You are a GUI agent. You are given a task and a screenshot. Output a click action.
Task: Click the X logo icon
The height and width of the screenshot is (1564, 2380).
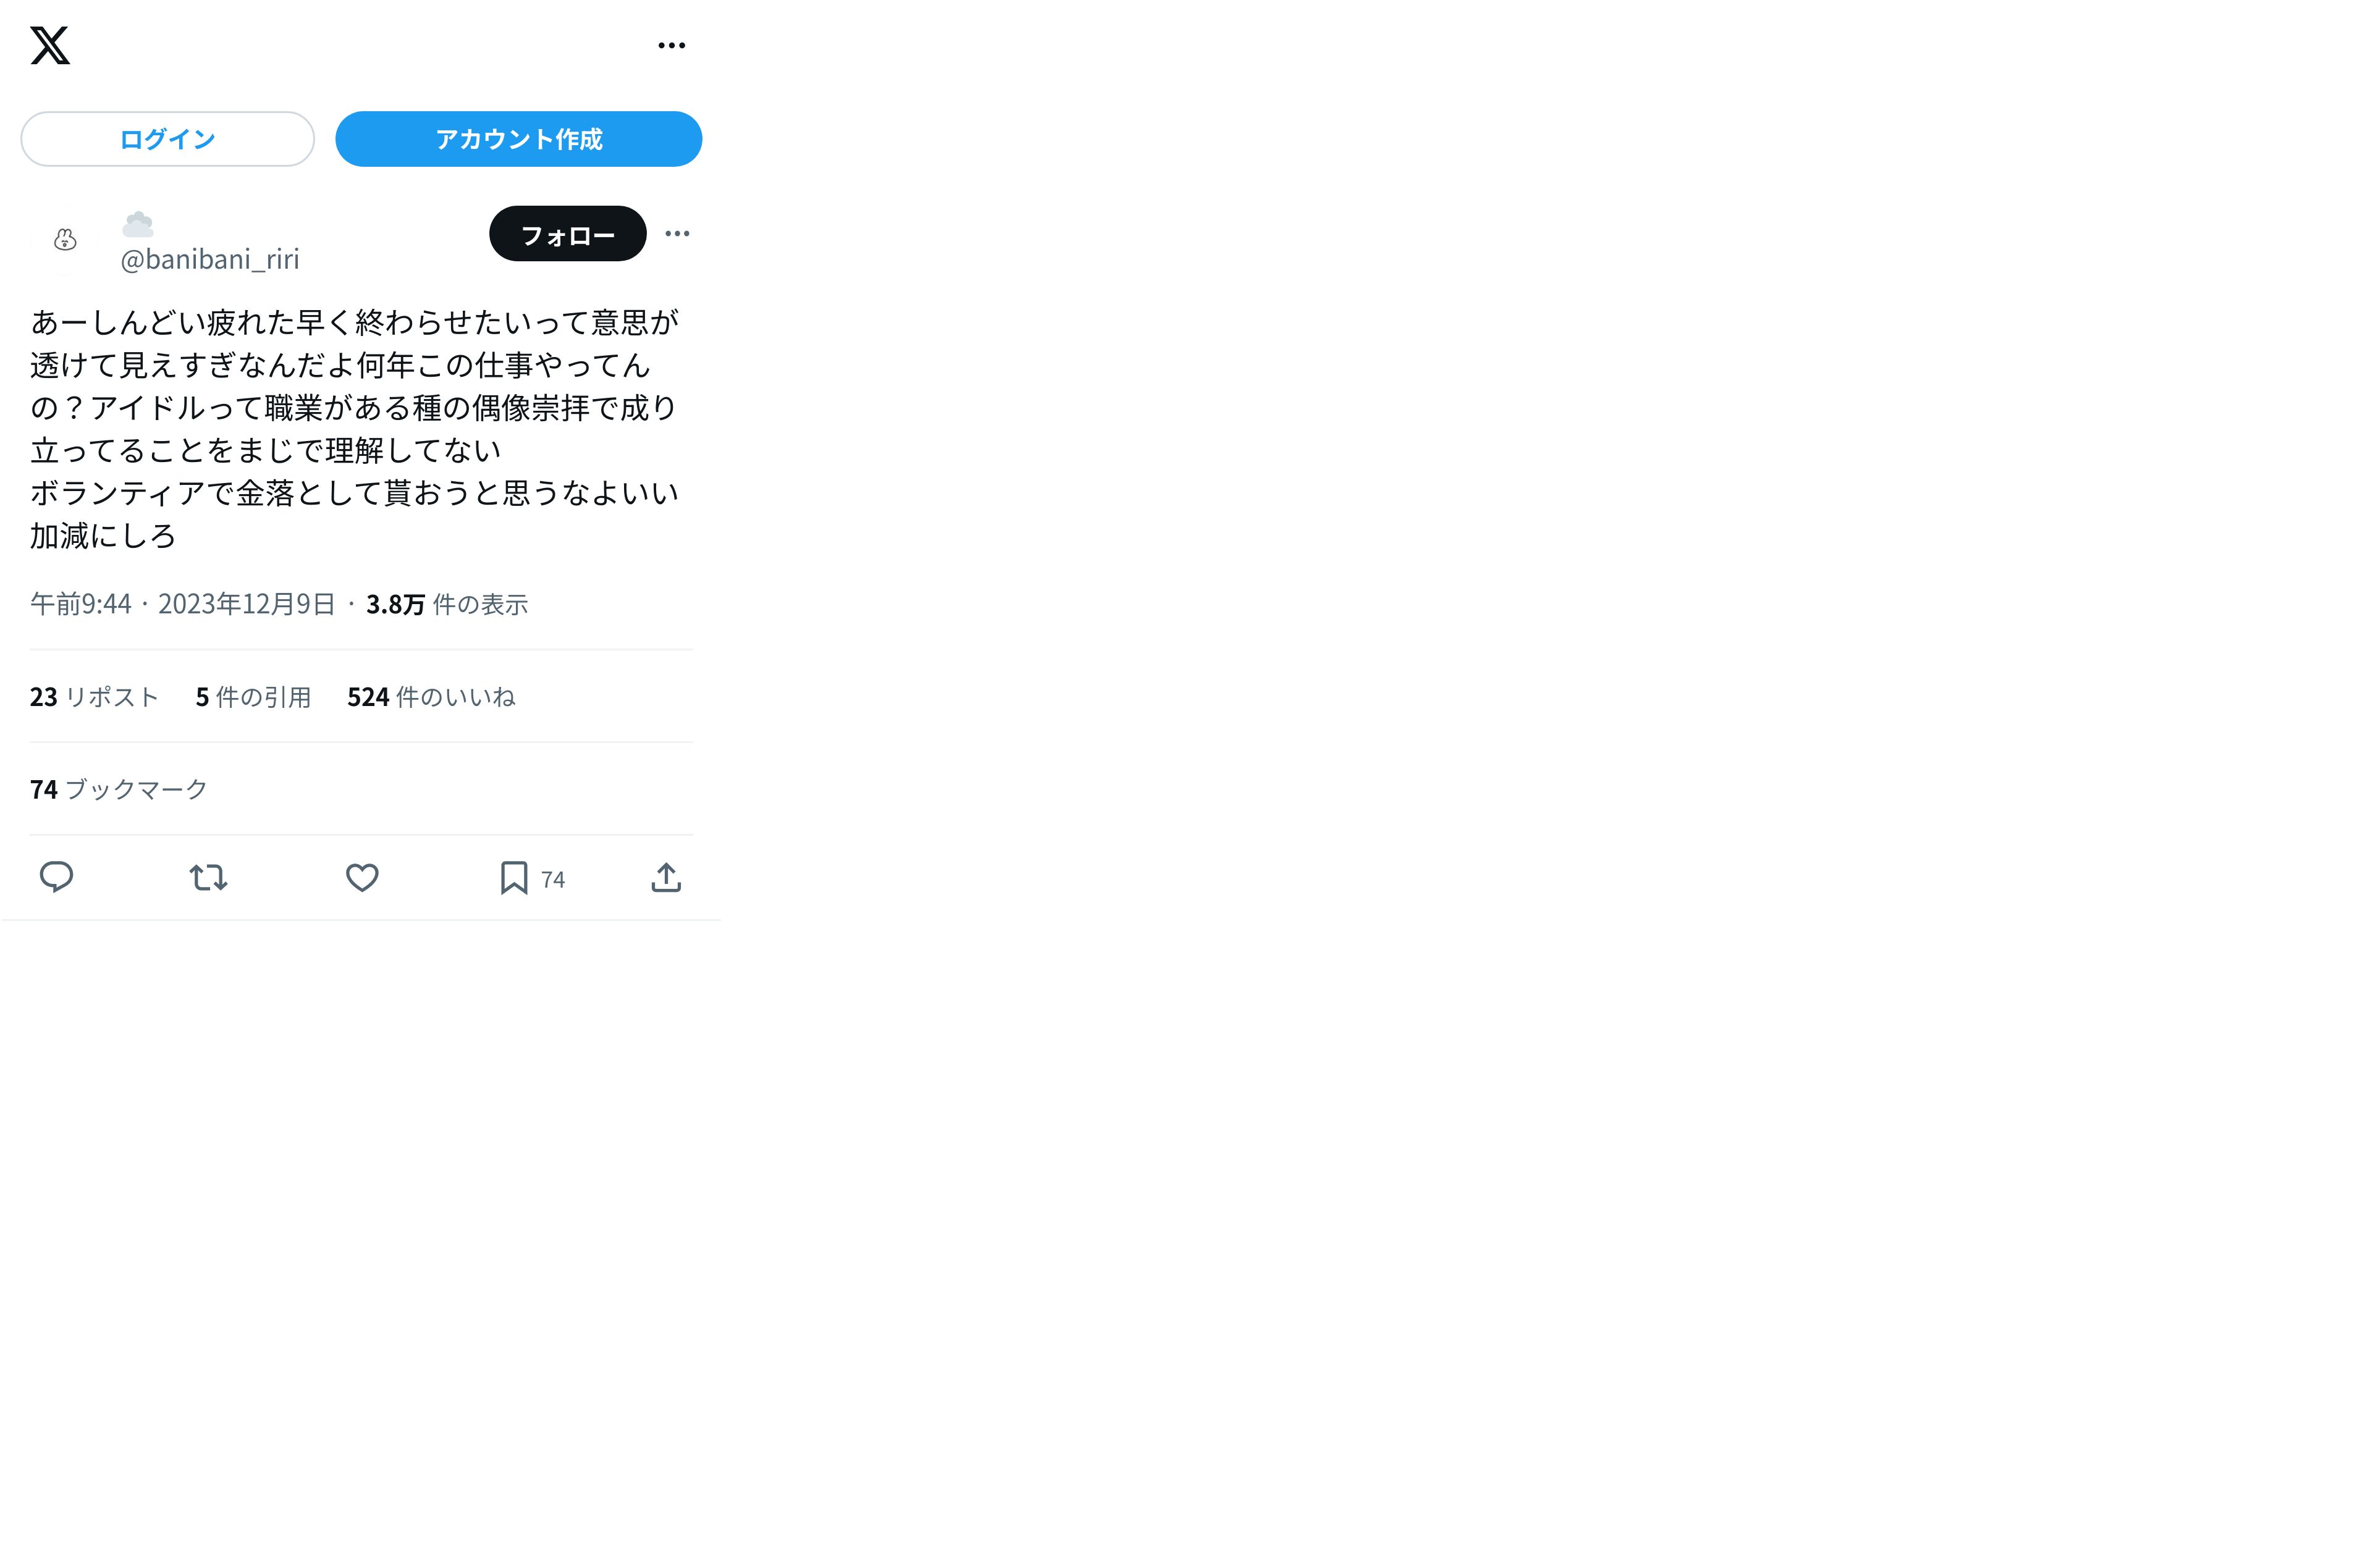(50, 45)
